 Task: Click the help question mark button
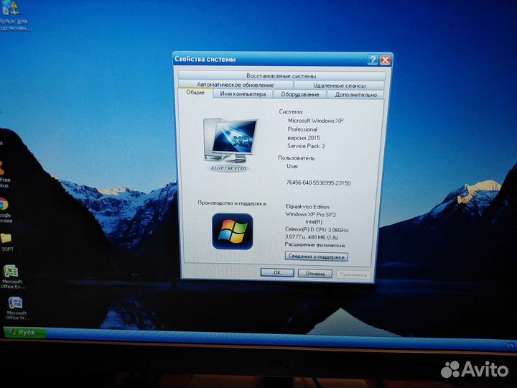click(373, 60)
